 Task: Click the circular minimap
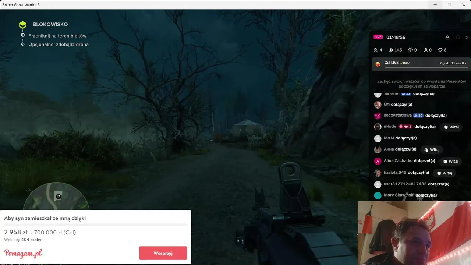tap(56, 197)
